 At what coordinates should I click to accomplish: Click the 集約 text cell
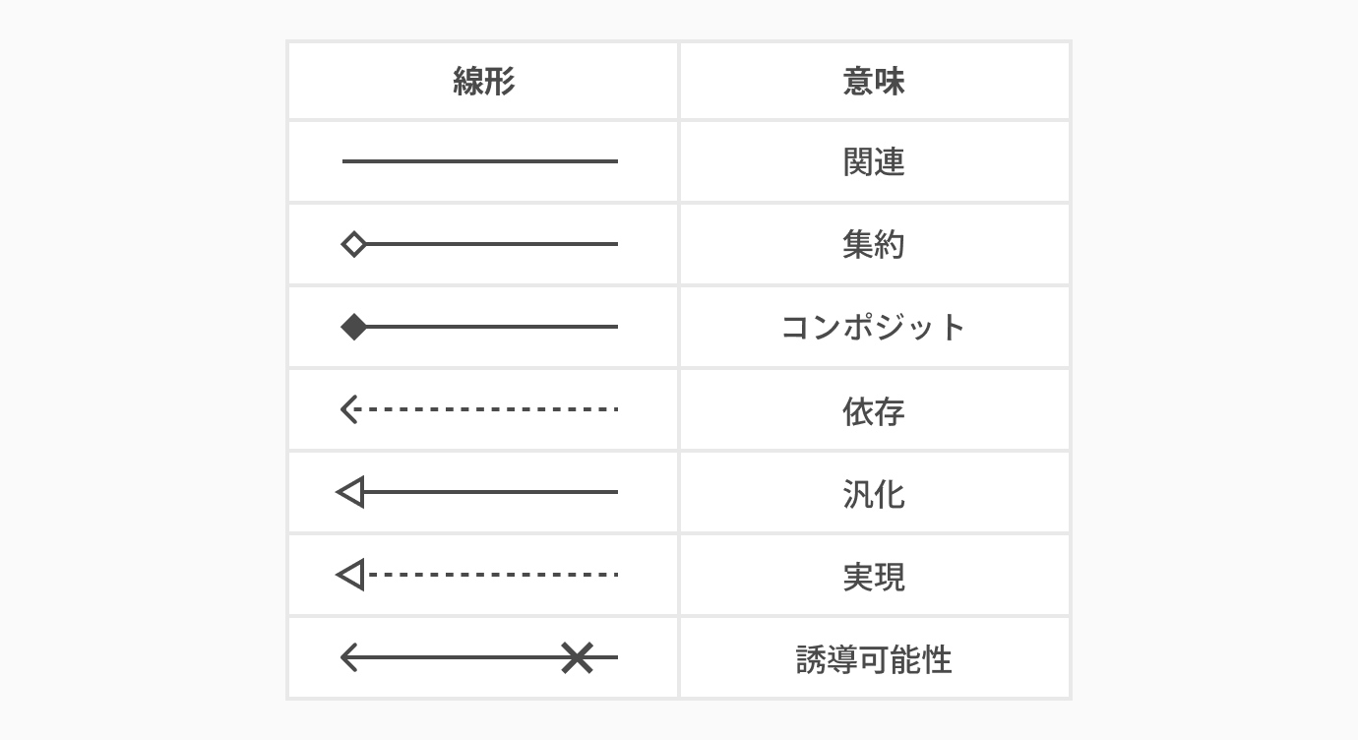coord(874,244)
